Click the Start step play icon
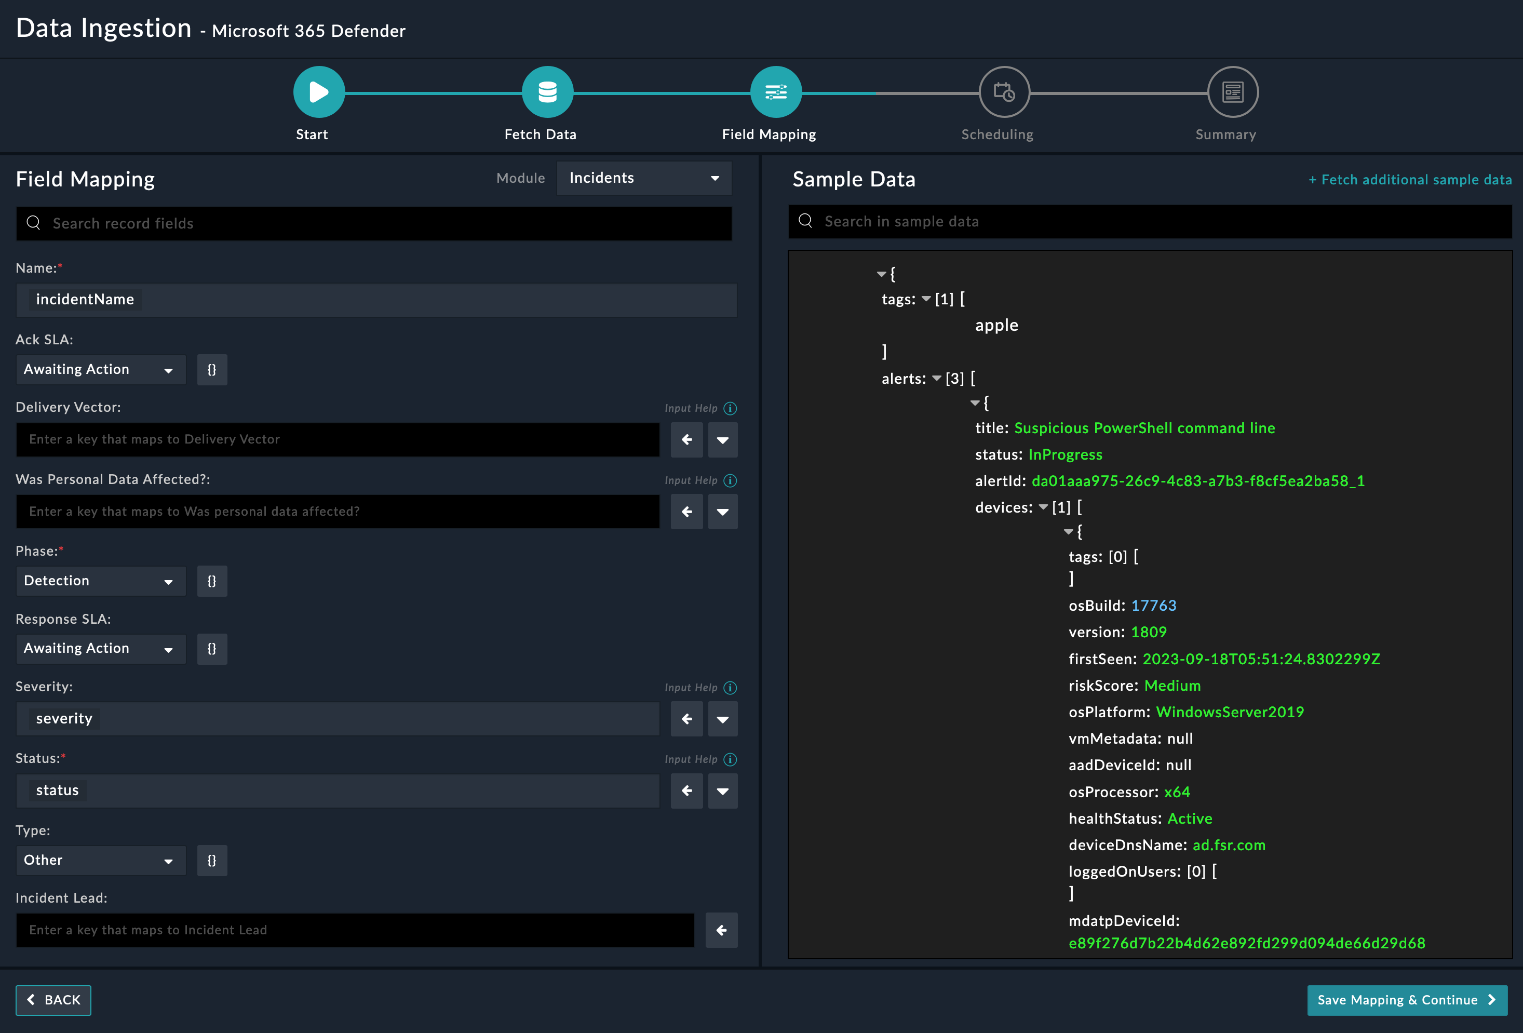Viewport: 1523px width, 1033px height. click(318, 92)
